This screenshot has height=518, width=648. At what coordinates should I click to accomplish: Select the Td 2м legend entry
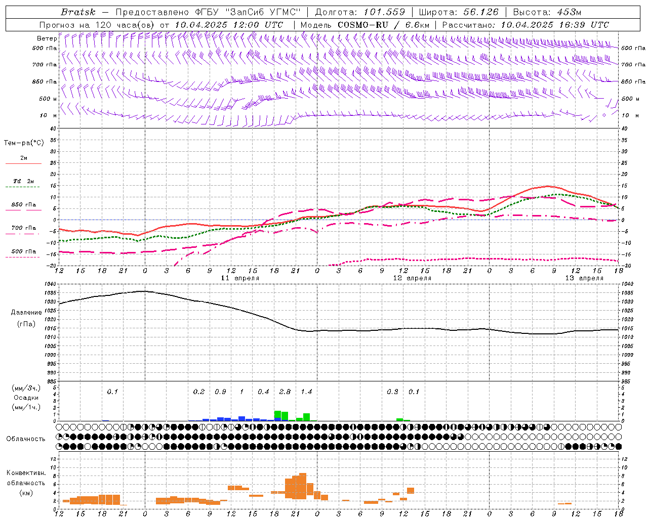(23, 181)
